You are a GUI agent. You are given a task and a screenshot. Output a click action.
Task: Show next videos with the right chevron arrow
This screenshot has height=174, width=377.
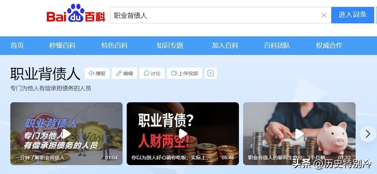coord(368,134)
